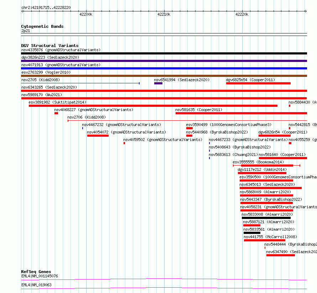Image resolution: width=317 pixels, height=293 pixels.
Task: Open the nsv4068227 gnomAD label
Action: coord(94,110)
